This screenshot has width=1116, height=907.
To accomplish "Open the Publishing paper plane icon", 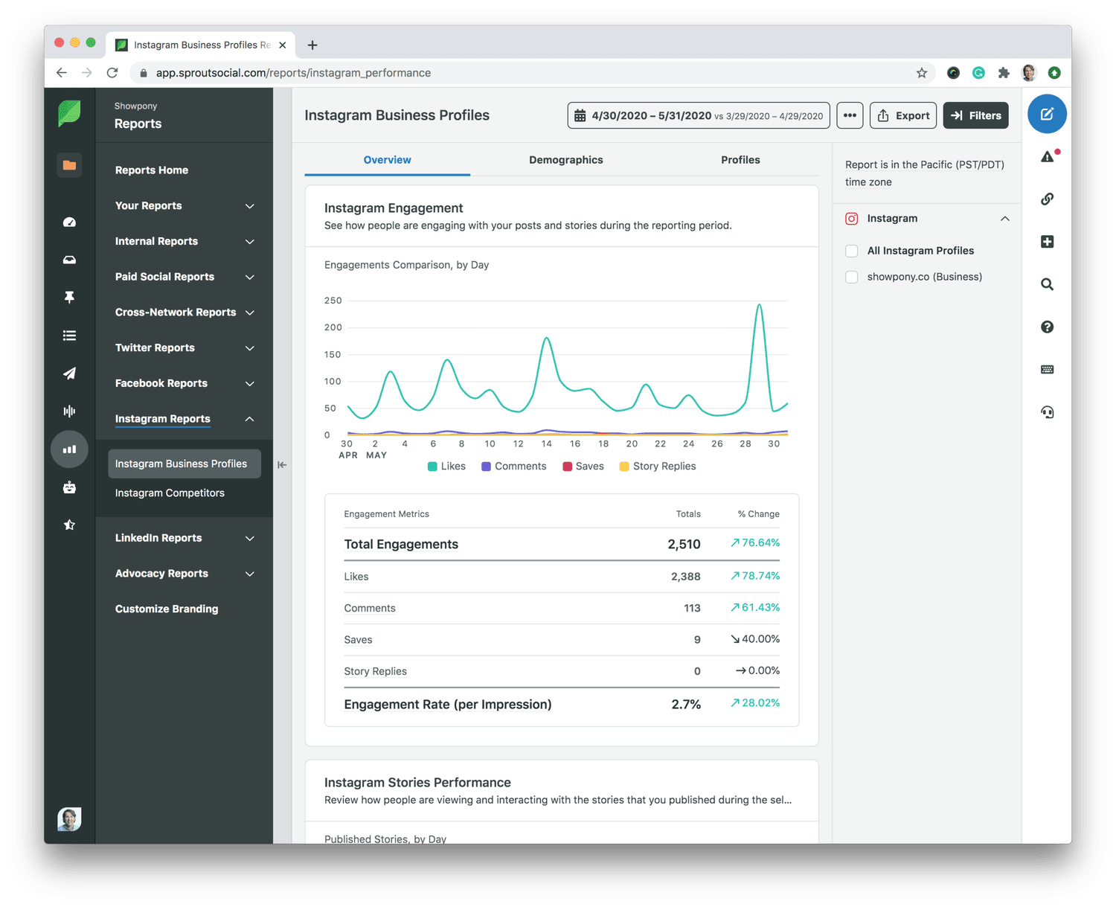I will 69,373.
